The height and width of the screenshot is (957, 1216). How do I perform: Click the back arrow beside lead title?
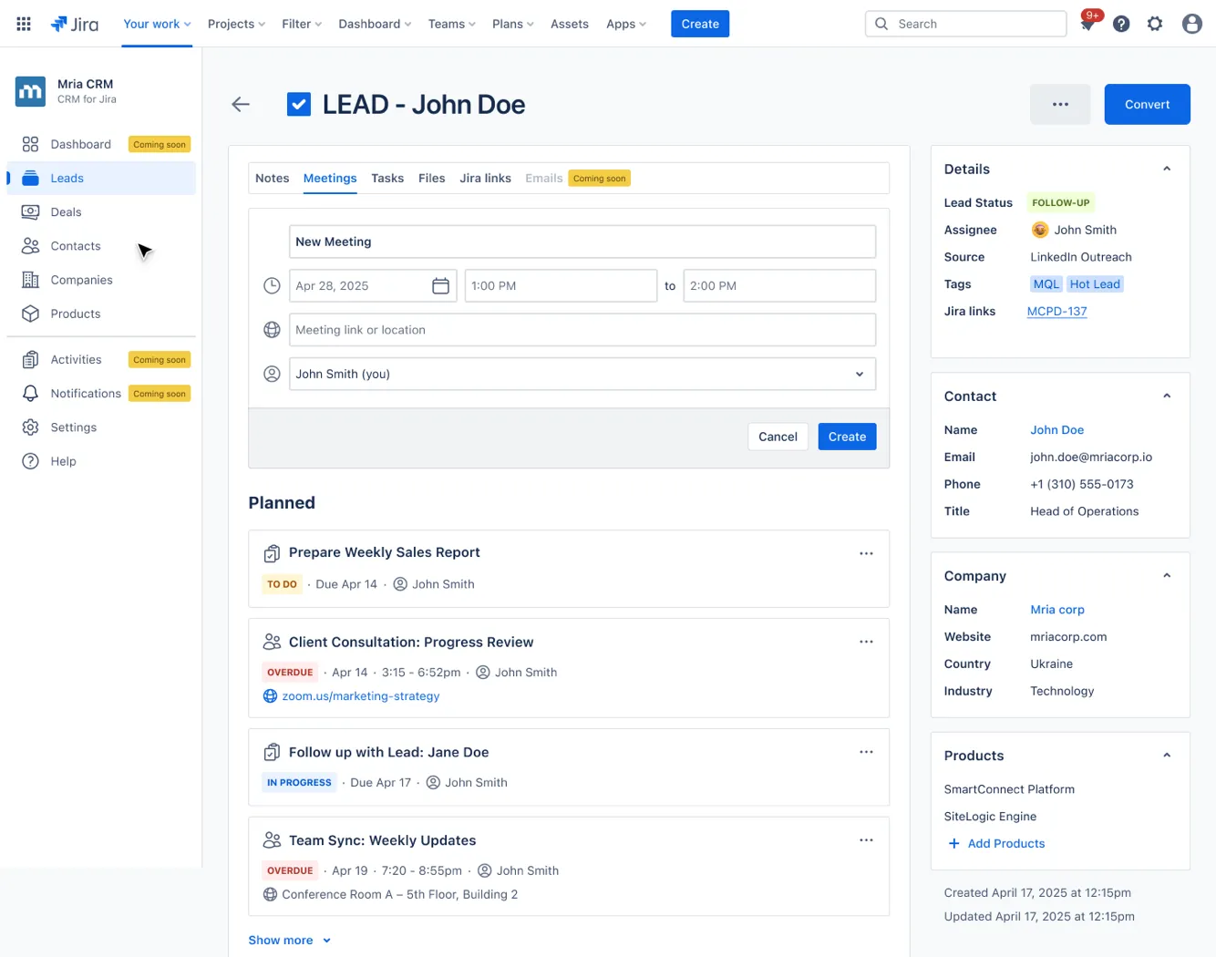[241, 105]
